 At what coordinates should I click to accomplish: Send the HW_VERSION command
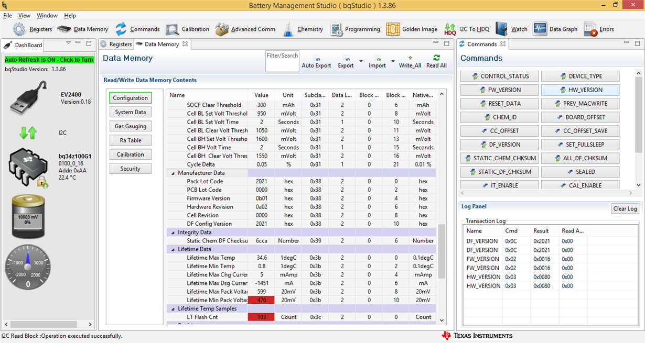(x=580, y=90)
